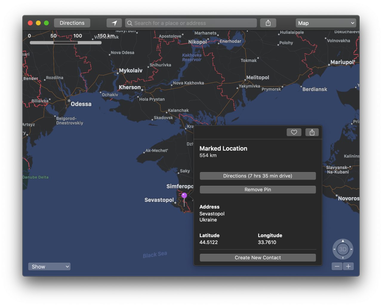Image resolution: width=382 pixels, height=306 pixels.
Task: Select the Melitopol city label
Action: tap(258, 78)
